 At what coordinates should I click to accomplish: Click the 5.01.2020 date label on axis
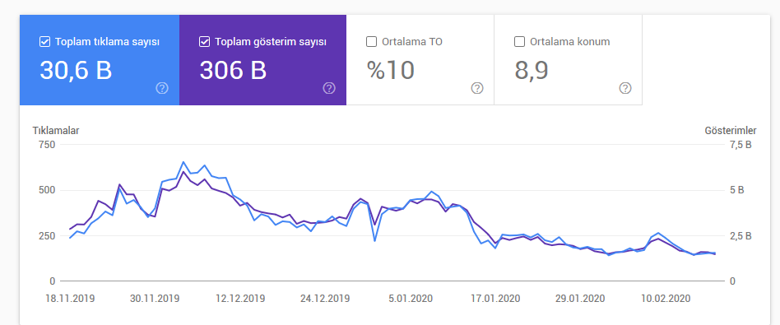coord(411,299)
